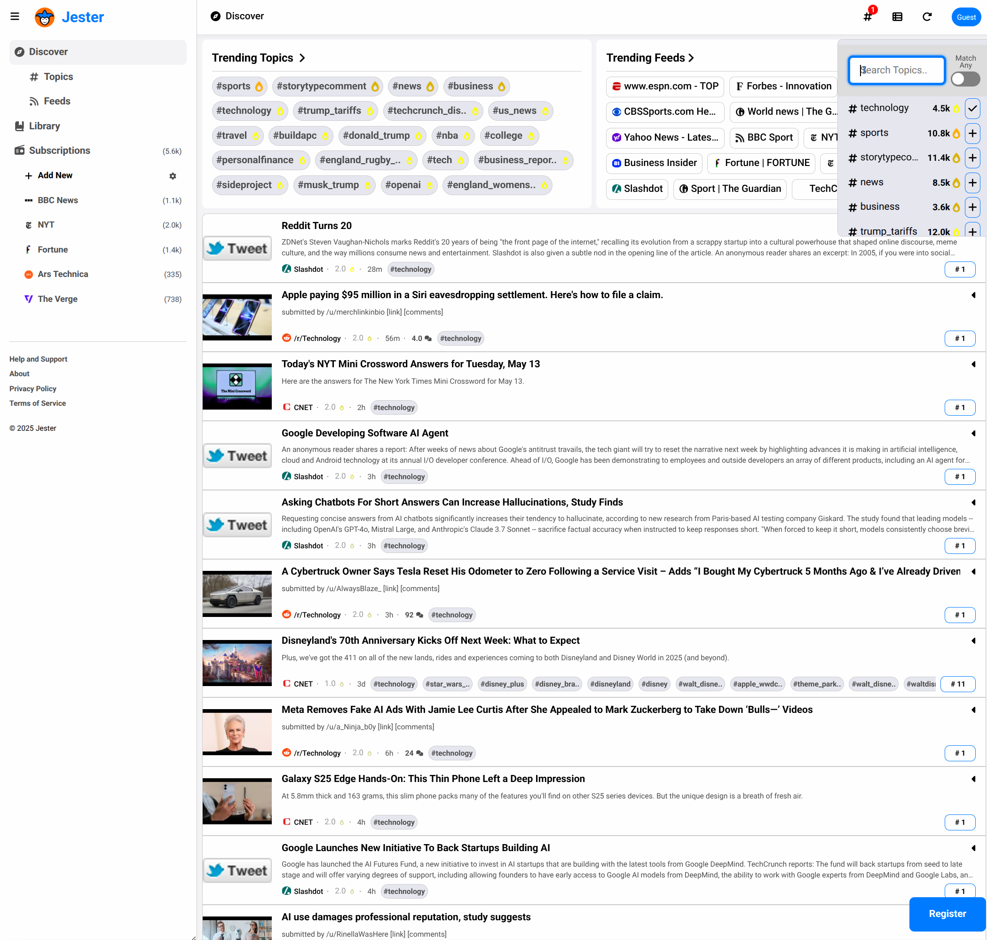Screen dimensions: 987x940
Task: Open Topics in the sidebar
Action: coord(58,77)
